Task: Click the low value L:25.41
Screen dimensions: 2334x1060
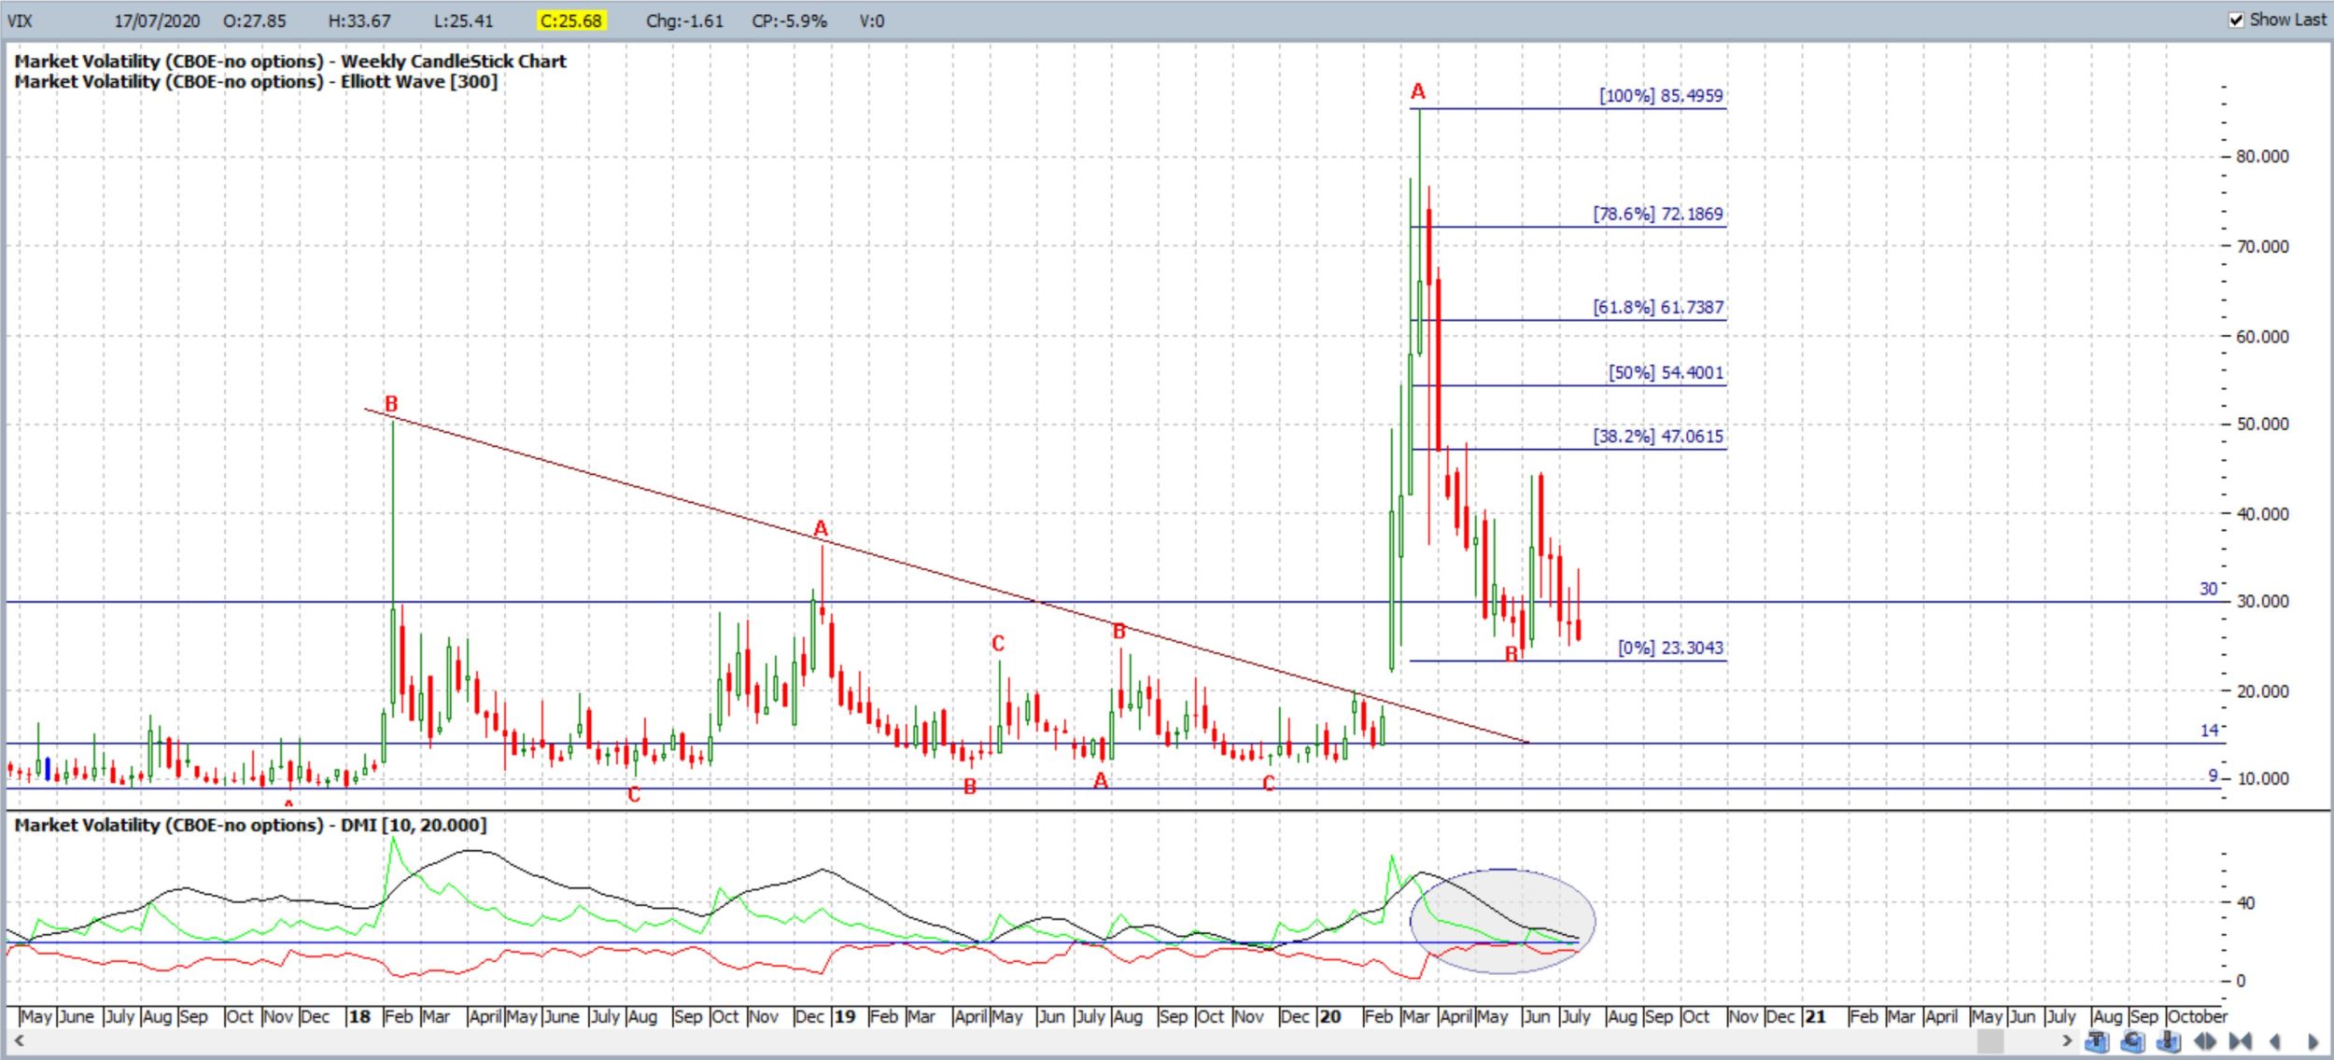Action: 463,21
